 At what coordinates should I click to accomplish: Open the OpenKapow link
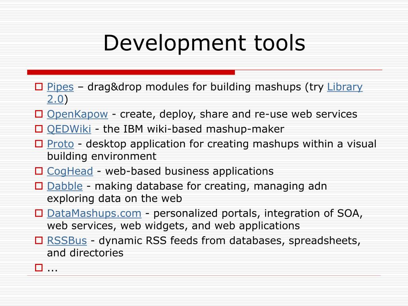[77, 114]
